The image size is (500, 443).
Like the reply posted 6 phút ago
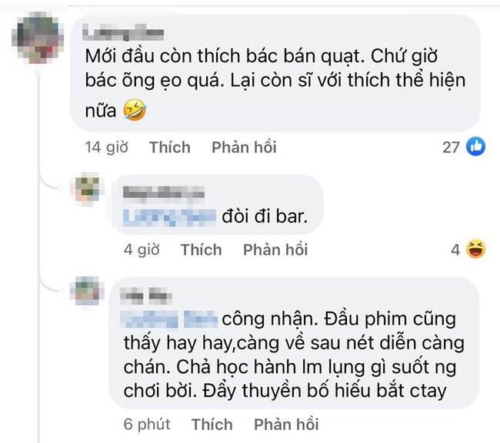click(212, 425)
